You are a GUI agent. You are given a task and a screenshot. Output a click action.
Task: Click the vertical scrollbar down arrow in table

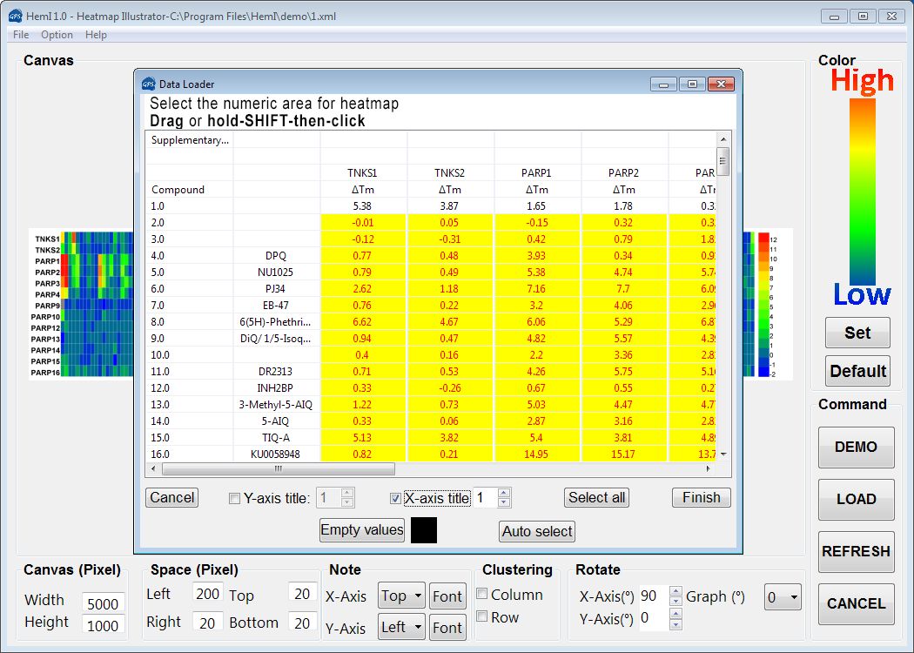pyautogui.click(x=722, y=454)
